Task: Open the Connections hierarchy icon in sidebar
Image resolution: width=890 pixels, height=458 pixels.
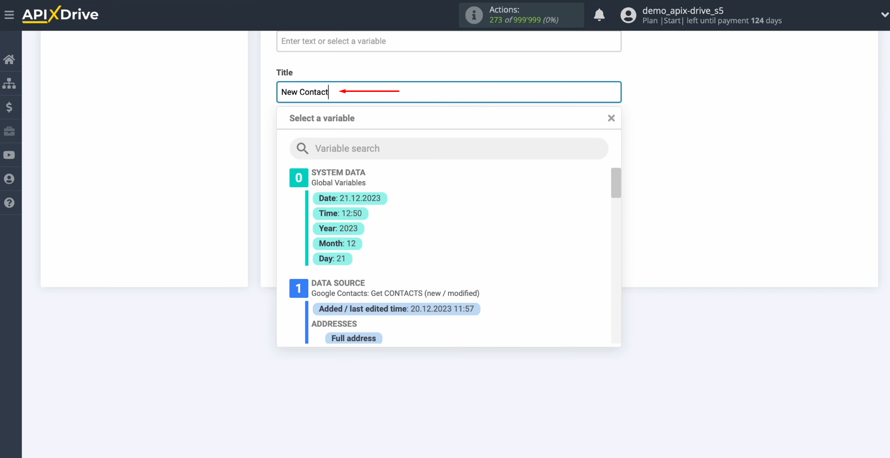Action: (x=10, y=83)
